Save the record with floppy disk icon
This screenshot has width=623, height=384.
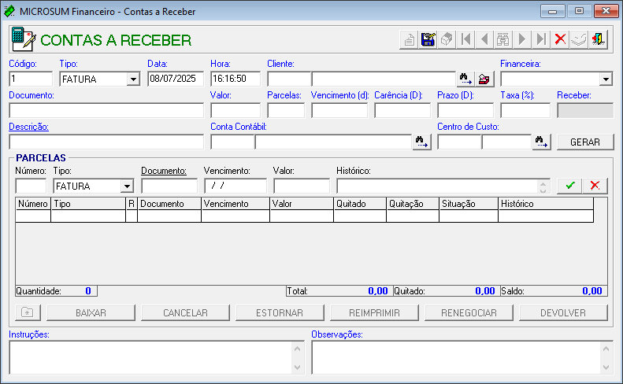pyautogui.click(x=428, y=39)
